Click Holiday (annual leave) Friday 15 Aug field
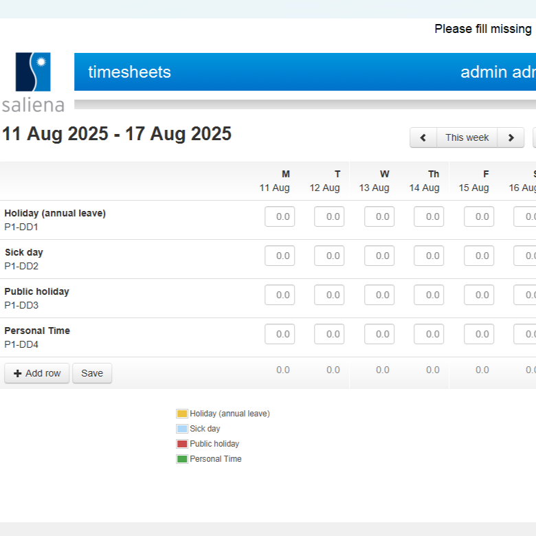The height and width of the screenshot is (536, 536). [478, 216]
